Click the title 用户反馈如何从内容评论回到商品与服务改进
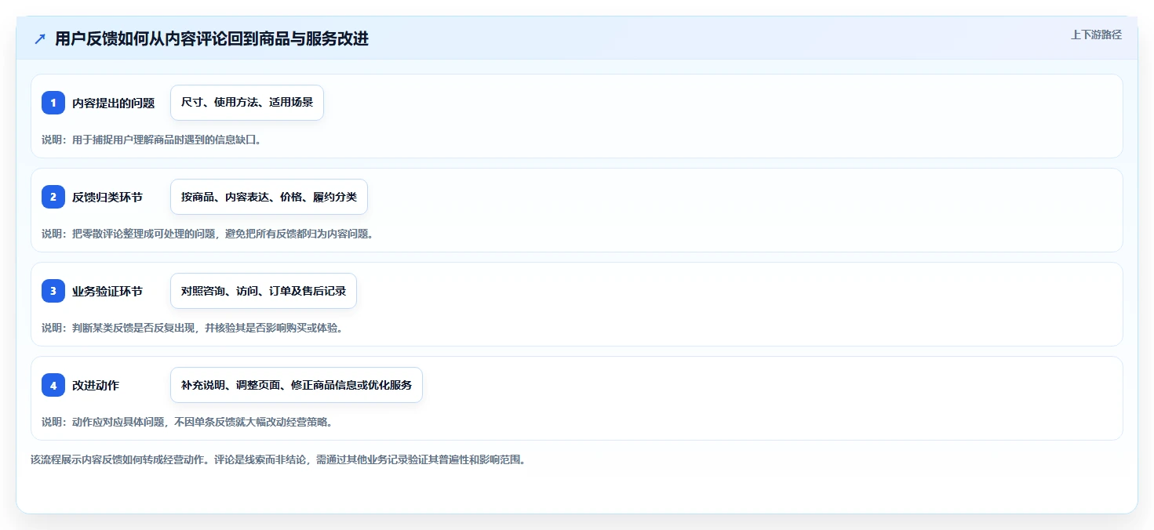This screenshot has width=1154, height=530. tap(212, 39)
